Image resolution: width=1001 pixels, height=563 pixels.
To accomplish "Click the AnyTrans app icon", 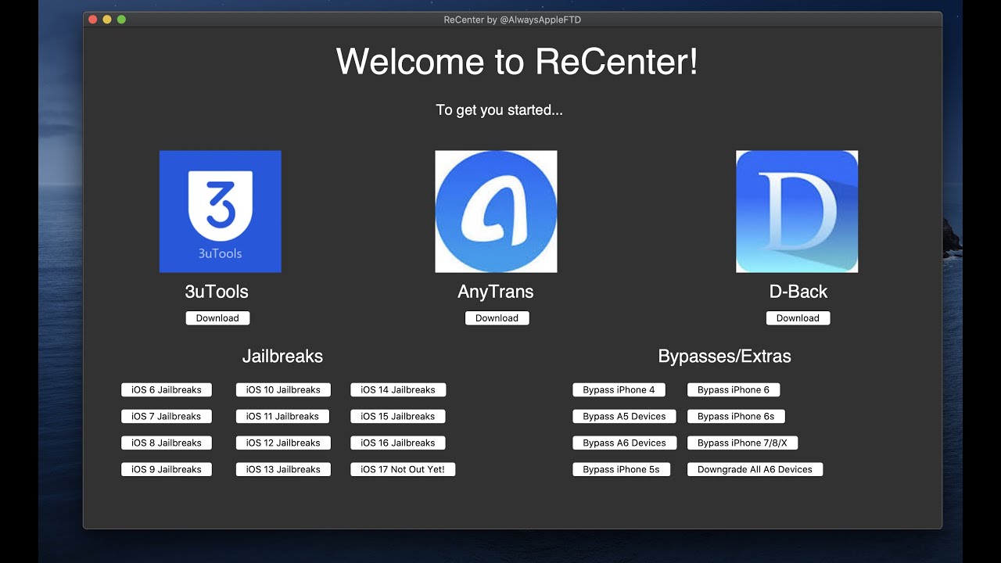I will tap(496, 211).
